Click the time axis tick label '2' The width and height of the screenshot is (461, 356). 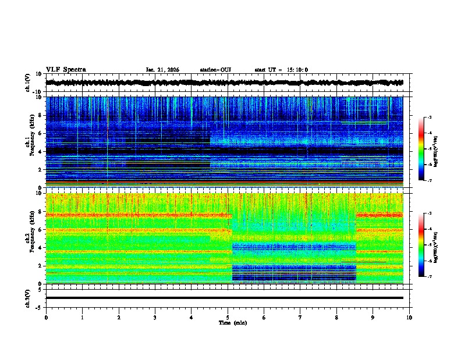119,318
